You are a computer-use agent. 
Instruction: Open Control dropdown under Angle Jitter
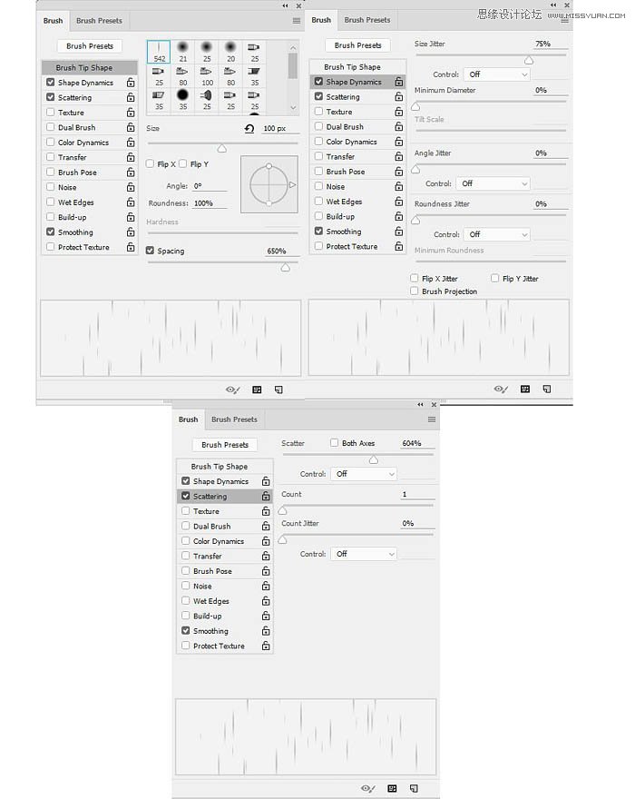(x=493, y=183)
